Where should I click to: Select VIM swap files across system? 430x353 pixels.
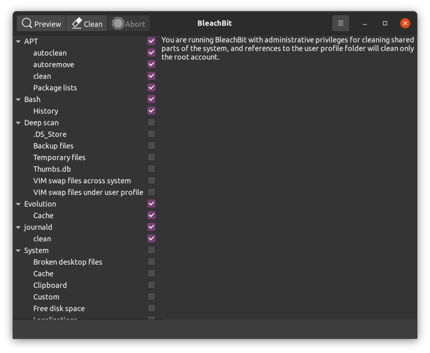(82, 181)
